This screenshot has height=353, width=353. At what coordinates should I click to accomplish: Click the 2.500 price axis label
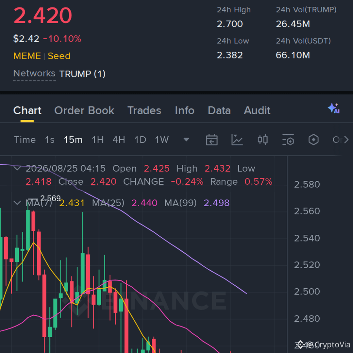coord(307,292)
